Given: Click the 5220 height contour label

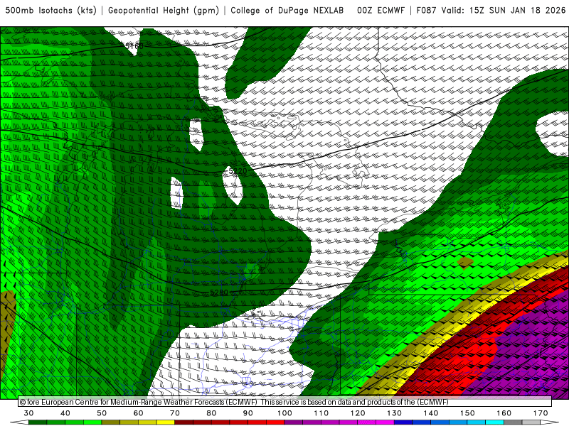Looking at the screenshot, I should (238, 171).
